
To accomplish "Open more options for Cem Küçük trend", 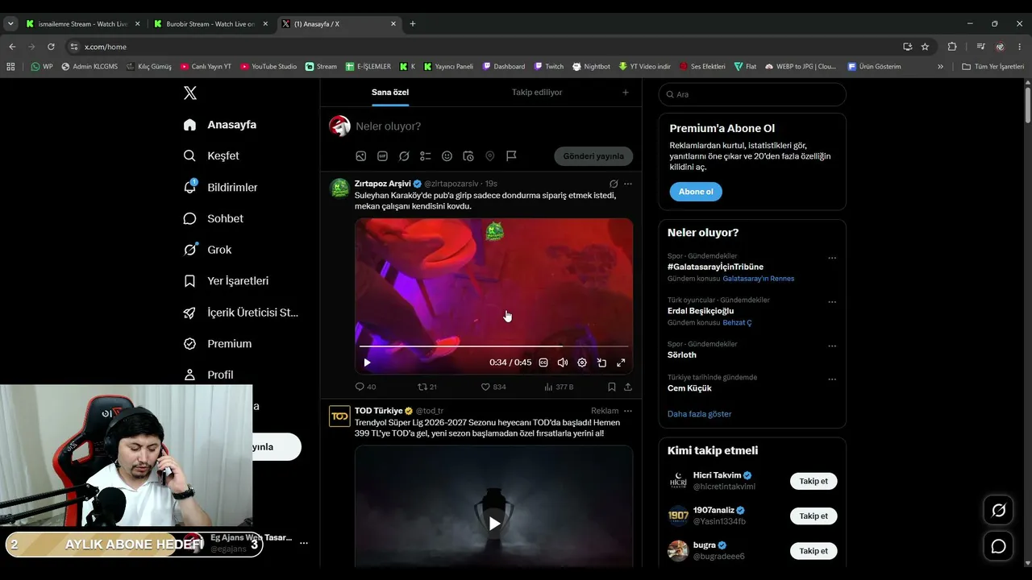I will (832, 380).
